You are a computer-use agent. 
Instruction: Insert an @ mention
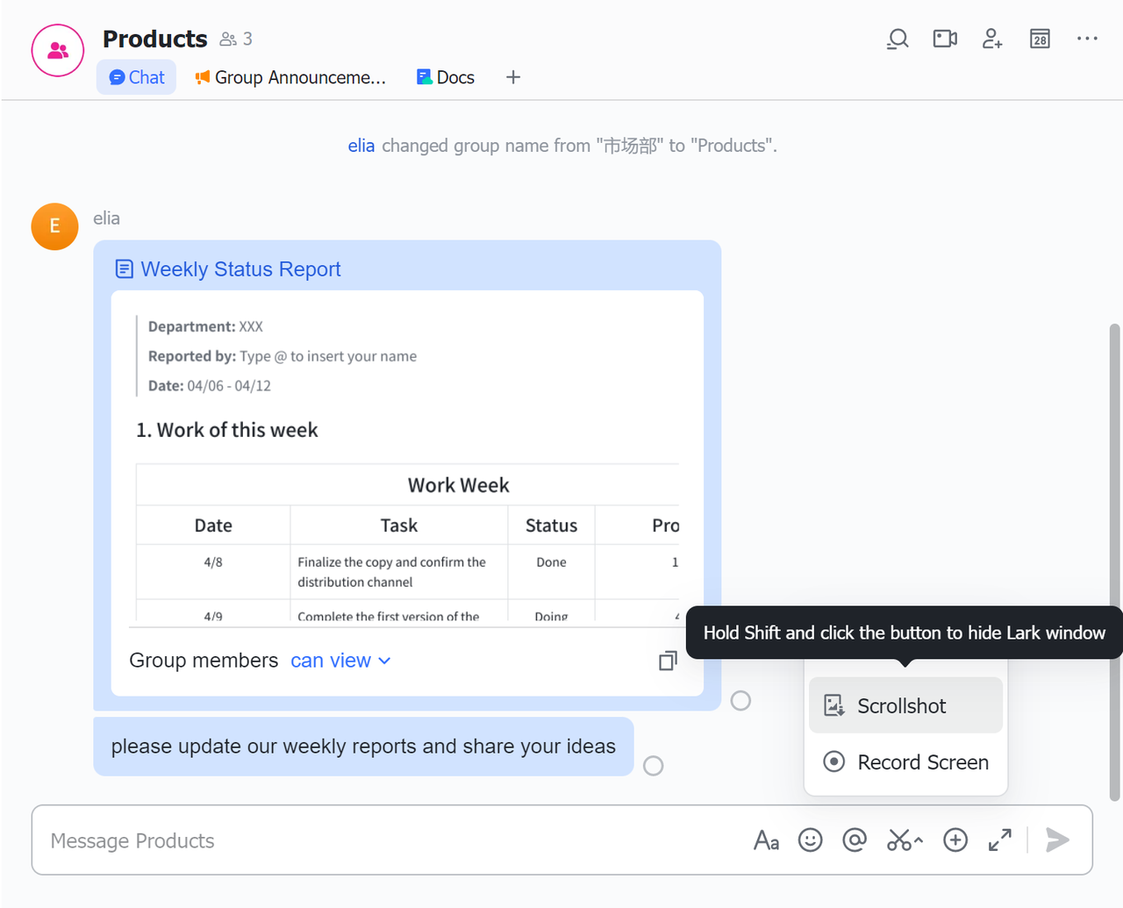click(x=854, y=840)
